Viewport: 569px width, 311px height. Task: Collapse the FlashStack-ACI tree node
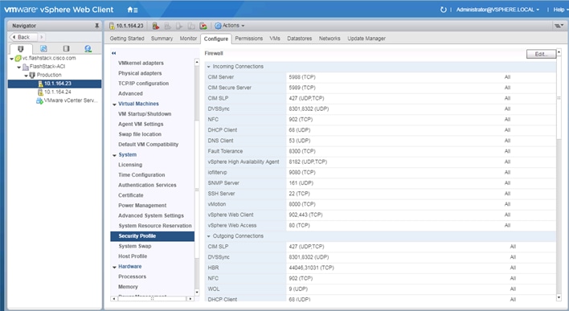(18, 68)
